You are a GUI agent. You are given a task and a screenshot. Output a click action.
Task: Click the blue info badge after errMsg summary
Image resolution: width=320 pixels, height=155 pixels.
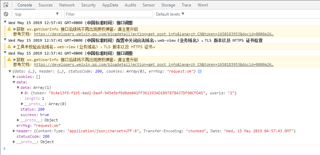pyautogui.click(x=200, y=72)
